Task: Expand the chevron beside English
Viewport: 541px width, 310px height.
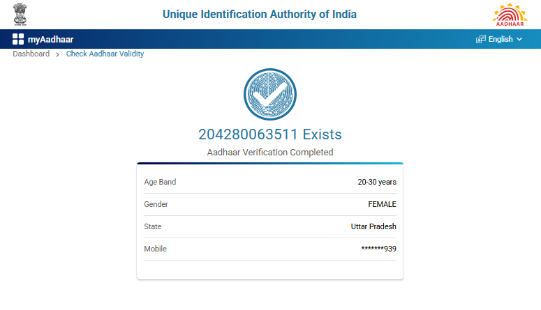Action: click(x=519, y=39)
